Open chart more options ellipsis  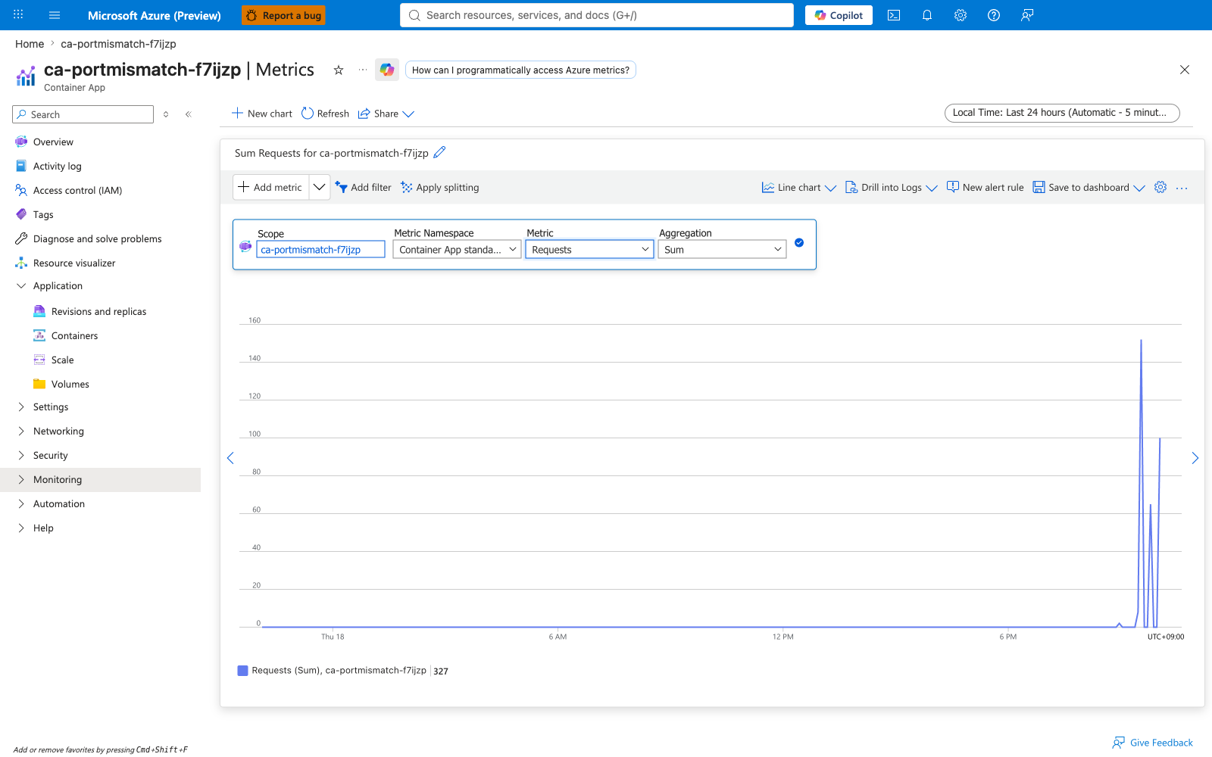[x=1182, y=188]
